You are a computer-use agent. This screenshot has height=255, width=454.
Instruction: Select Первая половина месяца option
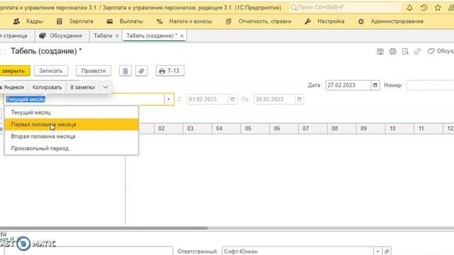71,125
